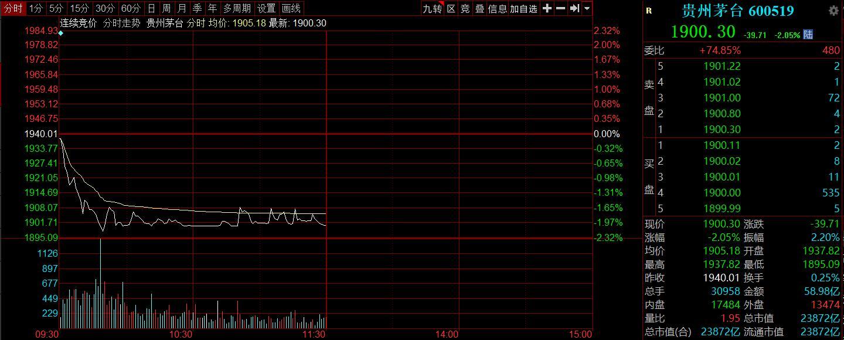Open the 多周期 multi-period view
844x340 pixels.
(x=237, y=8)
